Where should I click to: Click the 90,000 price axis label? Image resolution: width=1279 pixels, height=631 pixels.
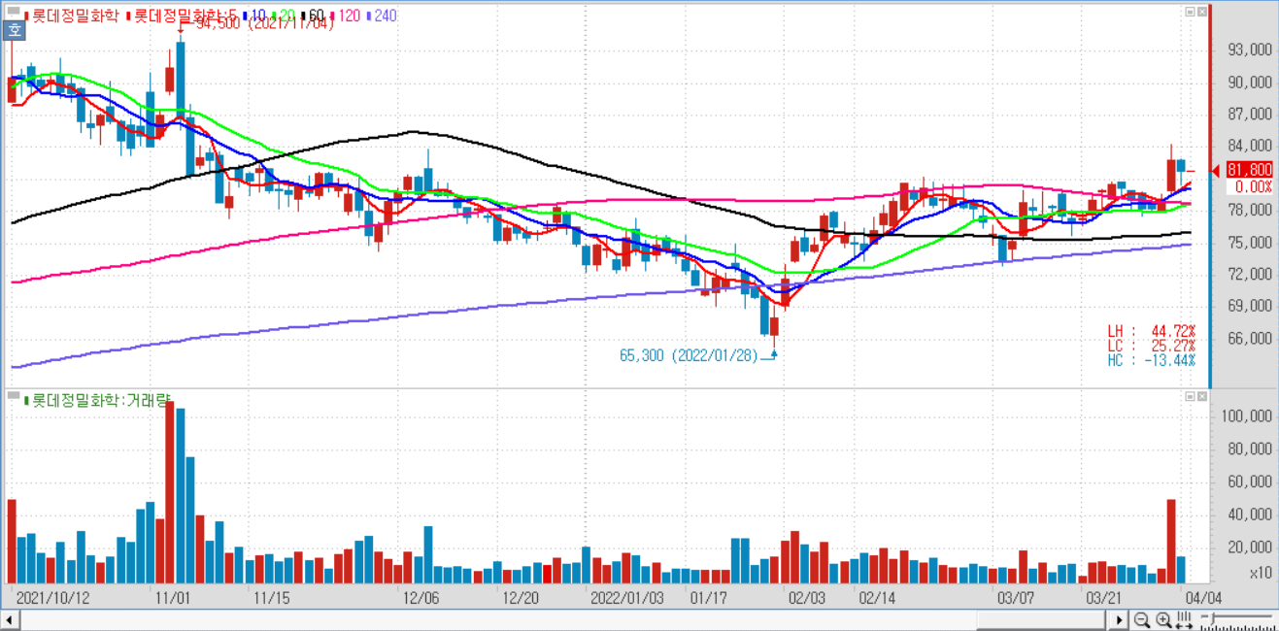click(1249, 83)
